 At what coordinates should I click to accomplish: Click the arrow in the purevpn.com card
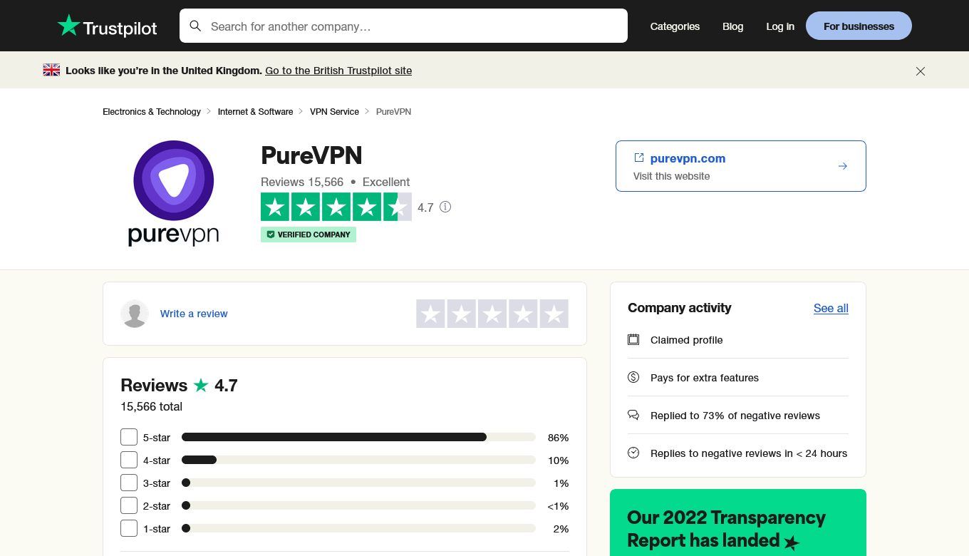coord(843,166)
